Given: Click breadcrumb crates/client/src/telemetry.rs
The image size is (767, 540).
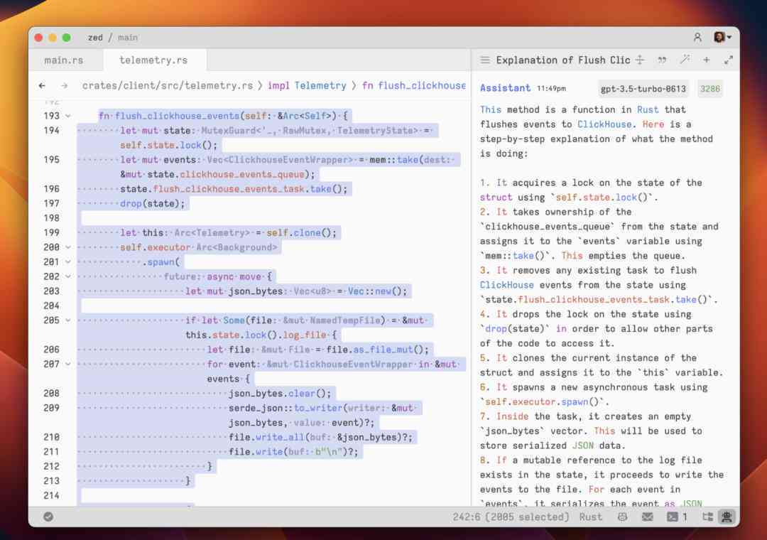Looking at the screenshot, I should click(168, 86).
